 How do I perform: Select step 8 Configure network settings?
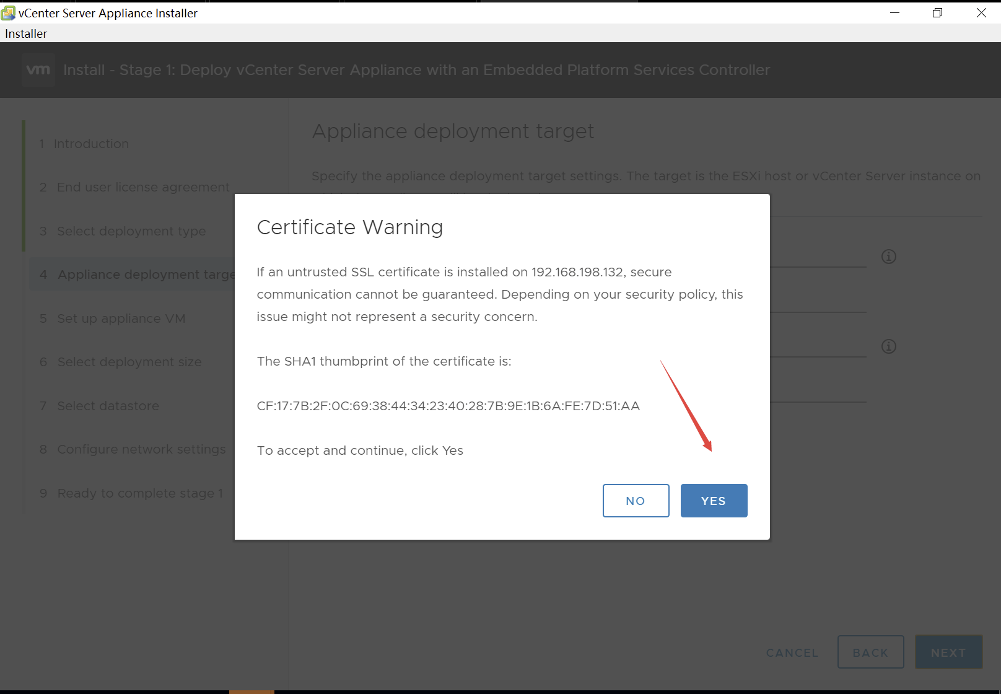(133, 449)
